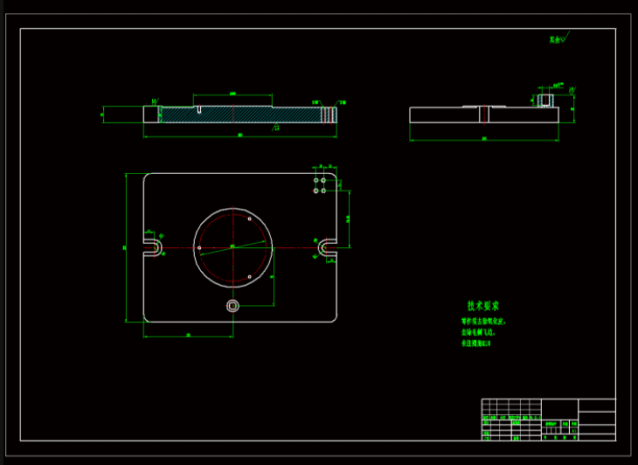Select overall length dimension below section view
This screenshot has height=465, width=638.
click(240, 135)
